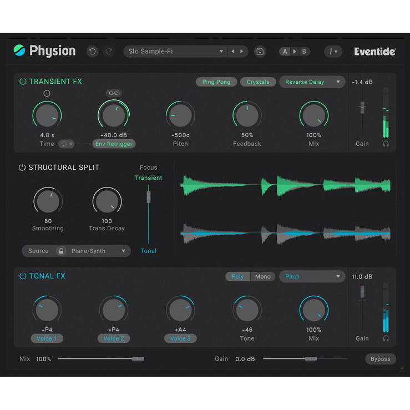Viewport: 410px width, 410px height.
Task: Click the bottom Mix slider handle
Action: point(138,359)
